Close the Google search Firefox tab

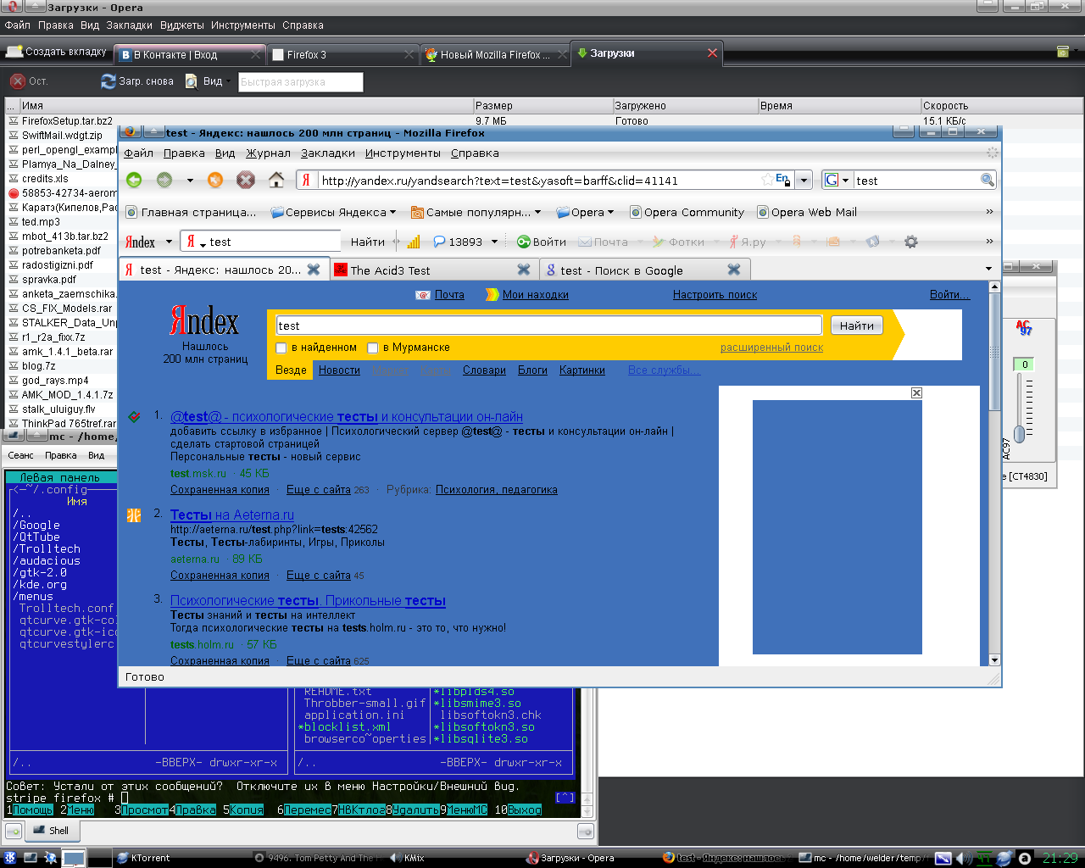pyautogui.click(x=734, y=270)
